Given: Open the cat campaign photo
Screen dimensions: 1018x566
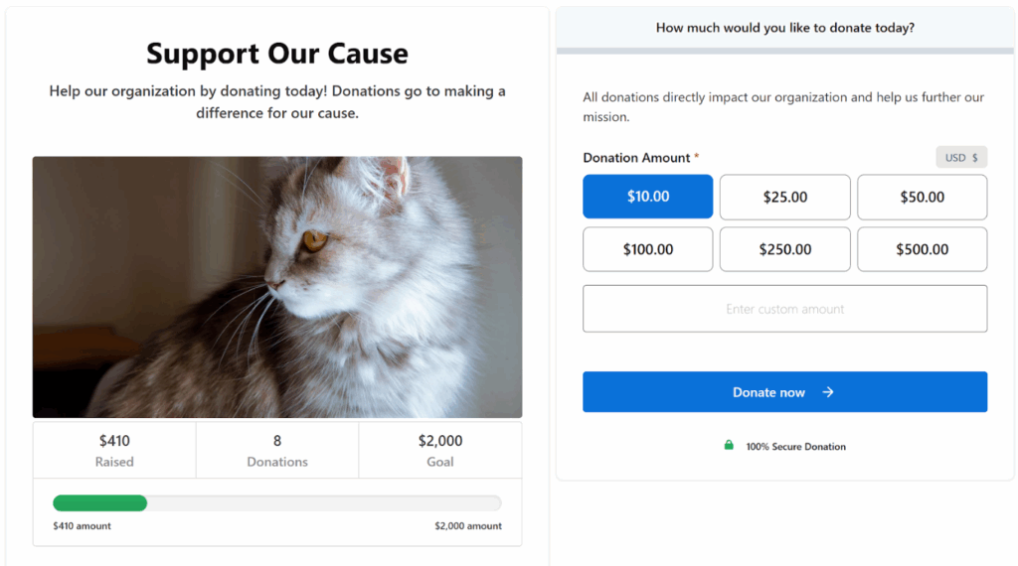Looking at the screenshot, I should pos(277,287).
